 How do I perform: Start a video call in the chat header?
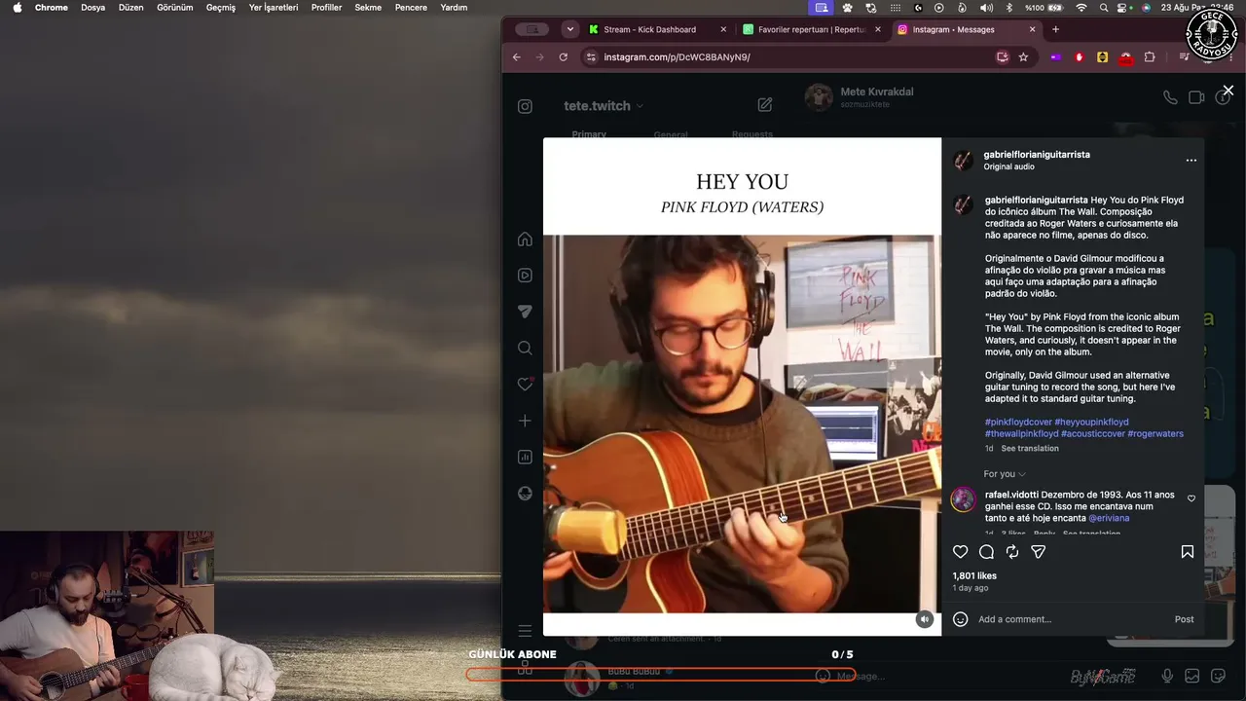1196,97
